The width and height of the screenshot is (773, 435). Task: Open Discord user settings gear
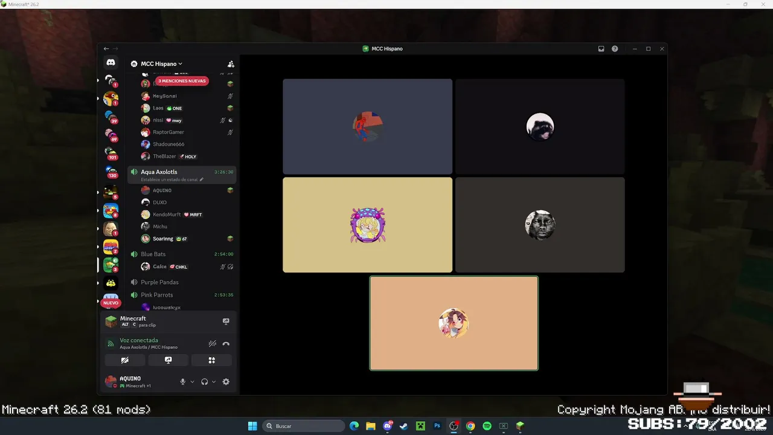[226, 382]
